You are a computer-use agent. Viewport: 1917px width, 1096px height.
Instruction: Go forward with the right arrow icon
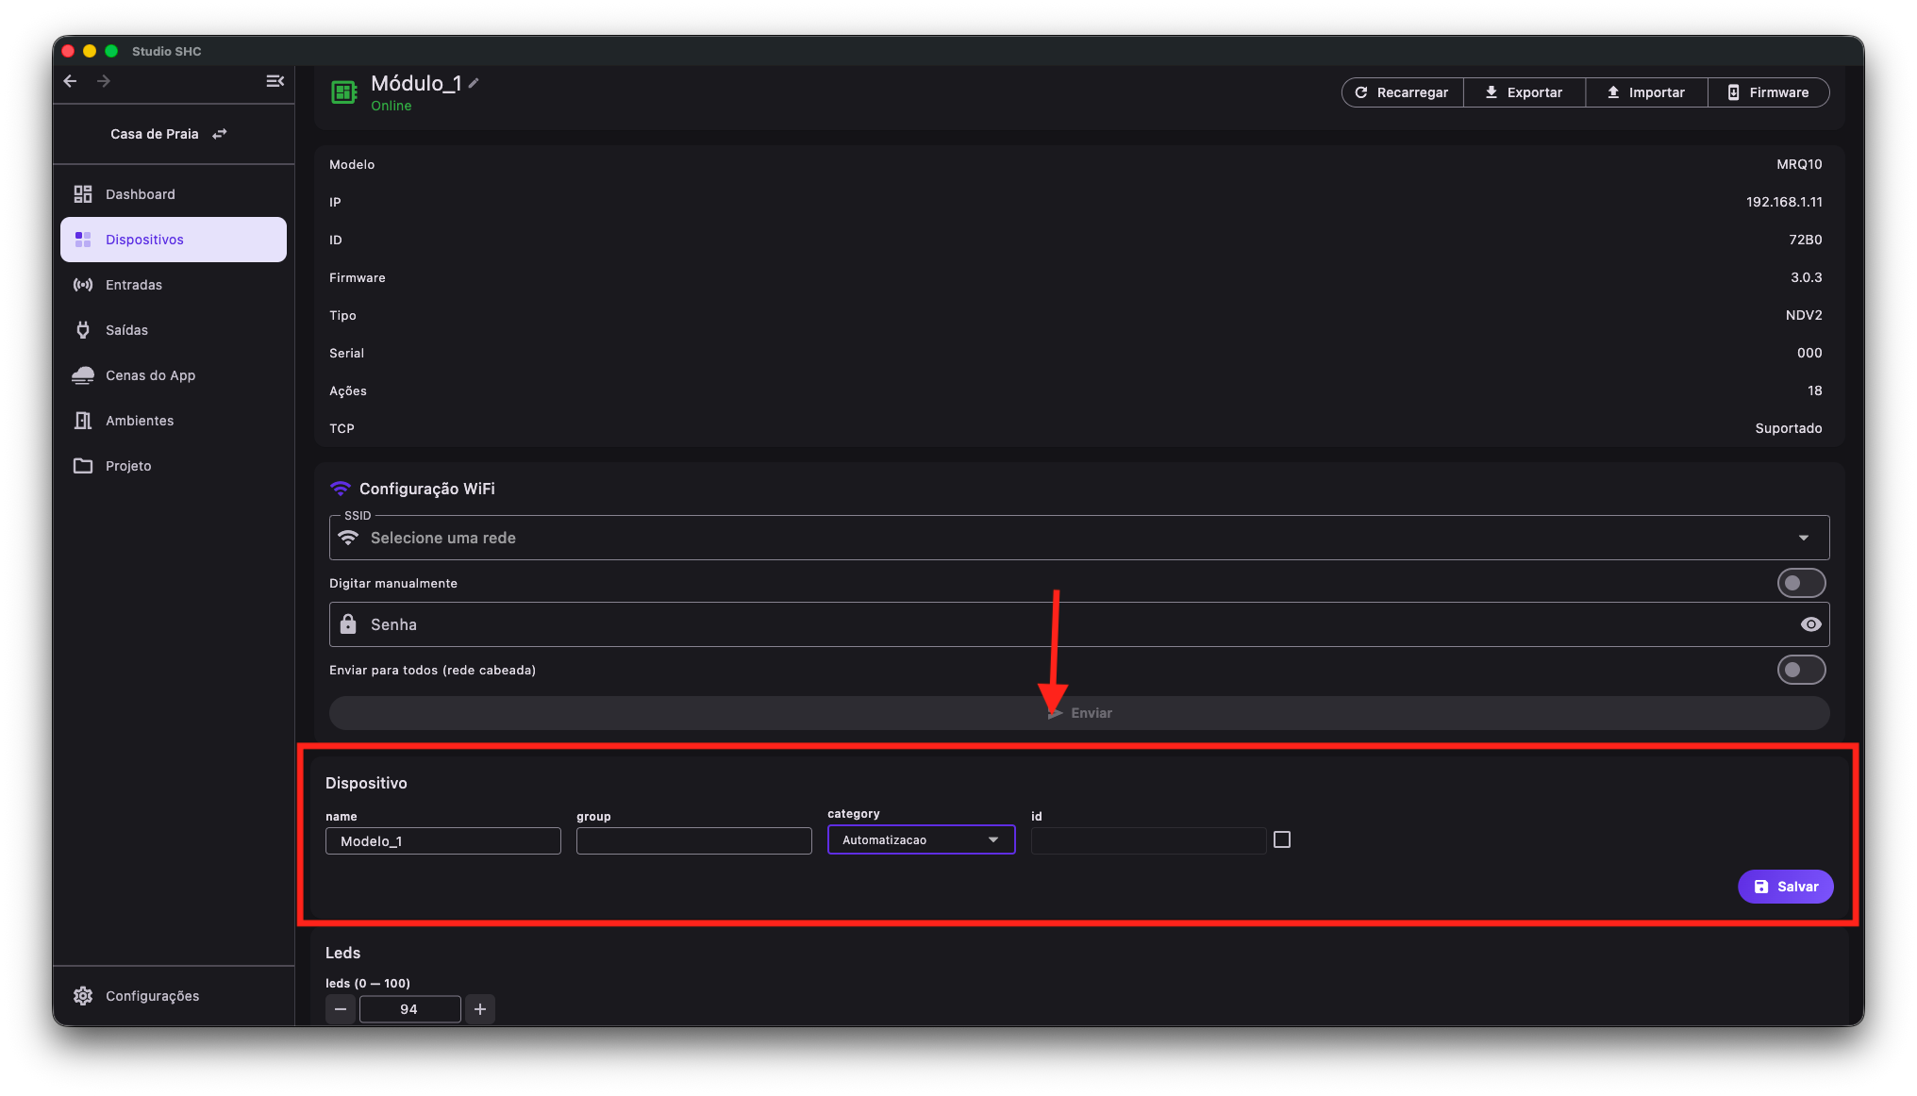pyautogui.click(x=104, y=81)
